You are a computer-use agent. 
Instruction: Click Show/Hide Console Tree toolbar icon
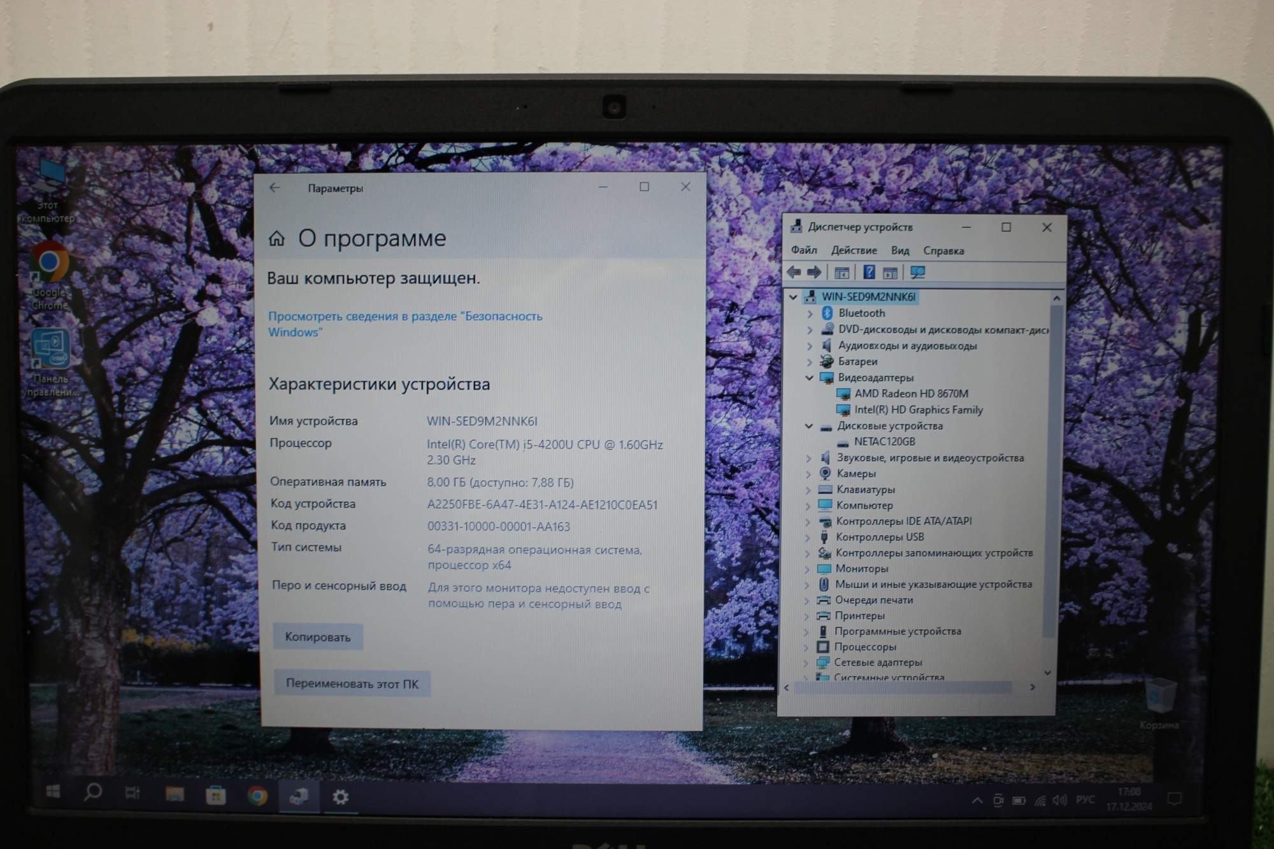(841, 273)
